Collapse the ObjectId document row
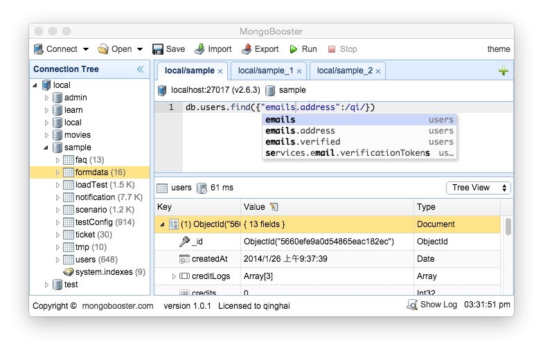Image resolution: width=543 pixels, height=351 pixels. coord(162,224)
